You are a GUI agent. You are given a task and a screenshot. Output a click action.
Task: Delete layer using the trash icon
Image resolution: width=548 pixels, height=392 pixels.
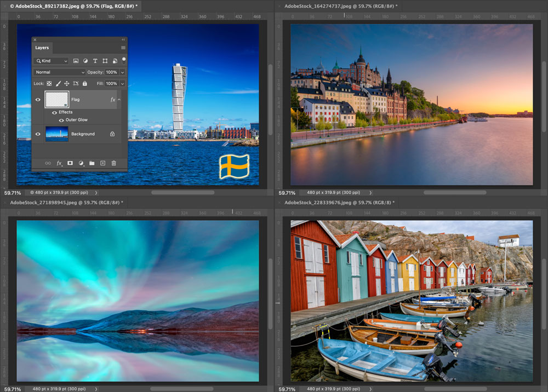[114, 163]
